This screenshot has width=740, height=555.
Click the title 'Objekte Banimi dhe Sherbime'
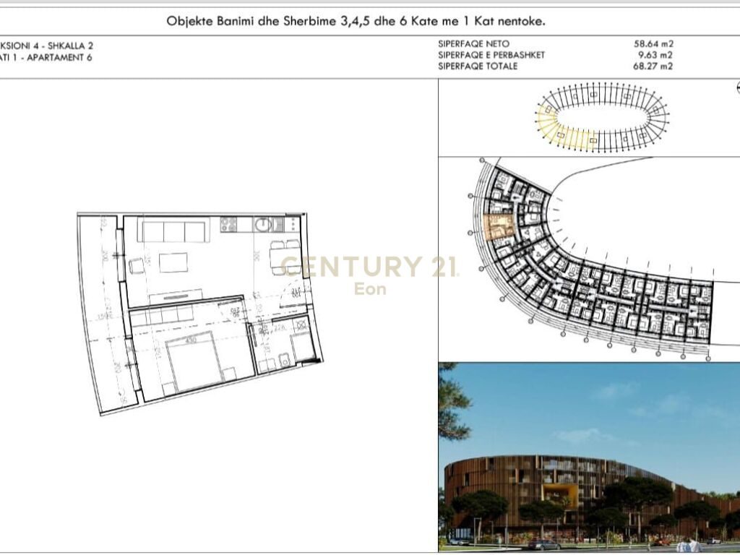pos(251,21)
